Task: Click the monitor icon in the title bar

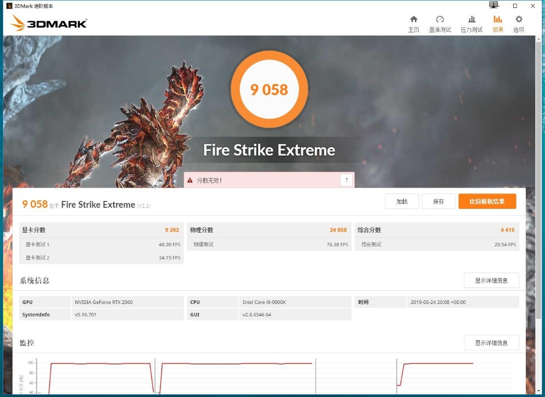Action: [493, 5]
